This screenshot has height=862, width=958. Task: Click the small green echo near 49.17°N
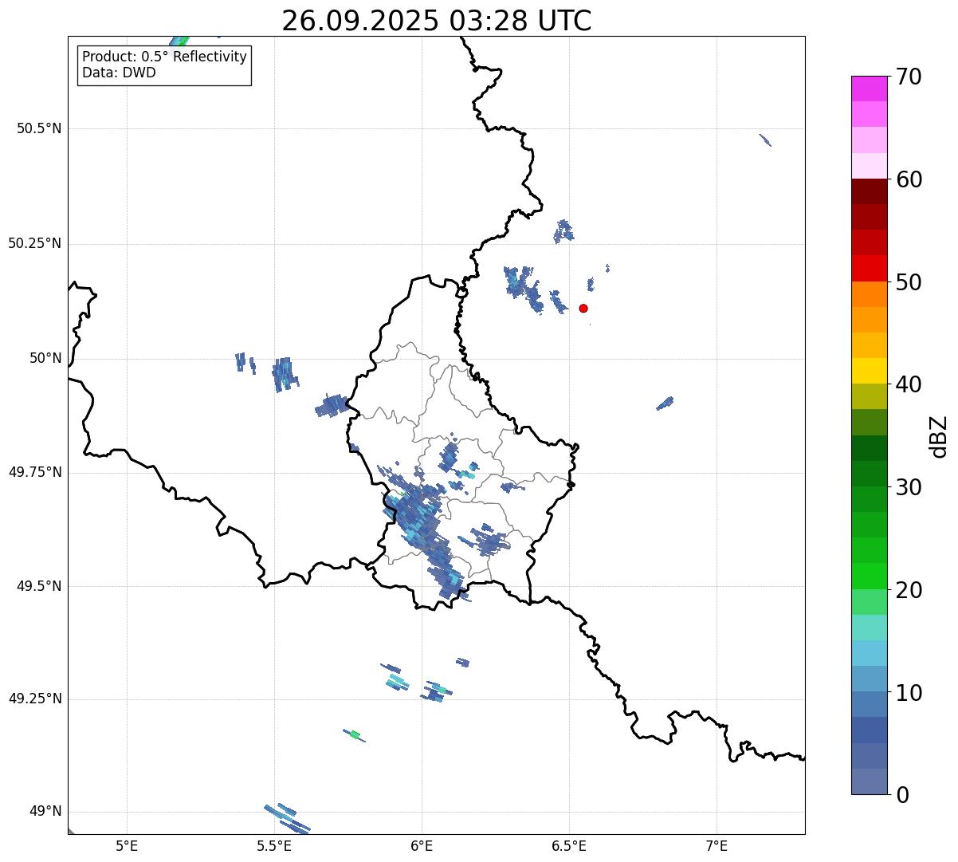[355, 734]
